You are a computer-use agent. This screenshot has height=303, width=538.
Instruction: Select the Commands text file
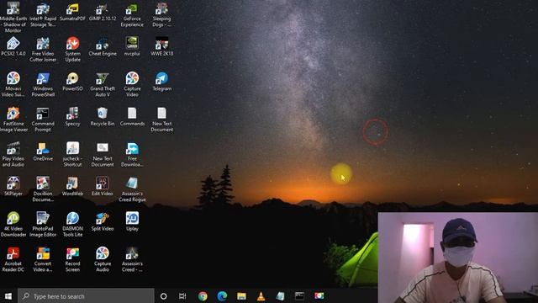(132, 117)
